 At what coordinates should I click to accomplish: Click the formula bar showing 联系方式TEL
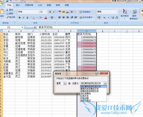90,27
